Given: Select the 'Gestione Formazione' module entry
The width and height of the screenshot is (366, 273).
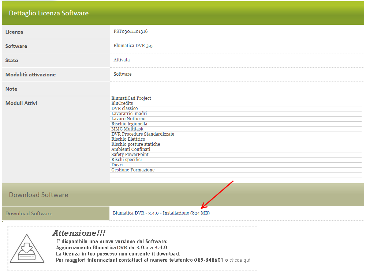Looking at the screenshot, I should pos(133,170).
